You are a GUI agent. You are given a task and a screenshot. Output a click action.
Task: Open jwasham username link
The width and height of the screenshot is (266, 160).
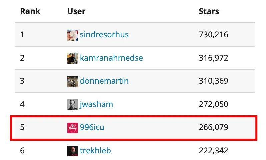[96, 104]
